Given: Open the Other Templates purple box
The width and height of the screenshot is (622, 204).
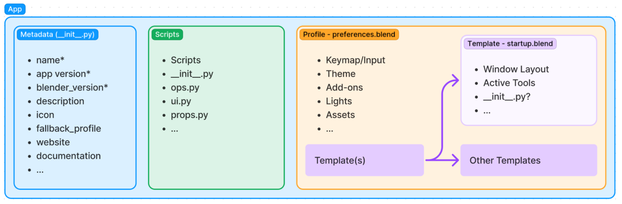Looking at the screenshot, I should coord(528,160).
